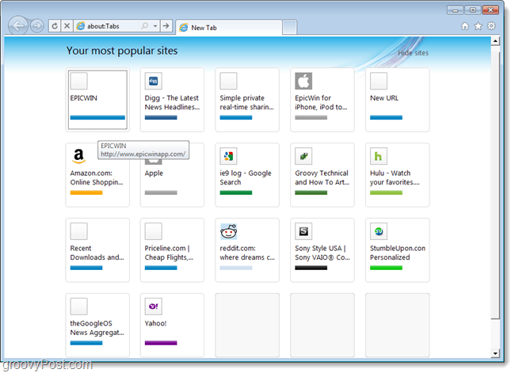Image resolution: width=515 pixels, height=373 pixels.
Task: Open the New URL tile
Action: [x=398, y=100]
